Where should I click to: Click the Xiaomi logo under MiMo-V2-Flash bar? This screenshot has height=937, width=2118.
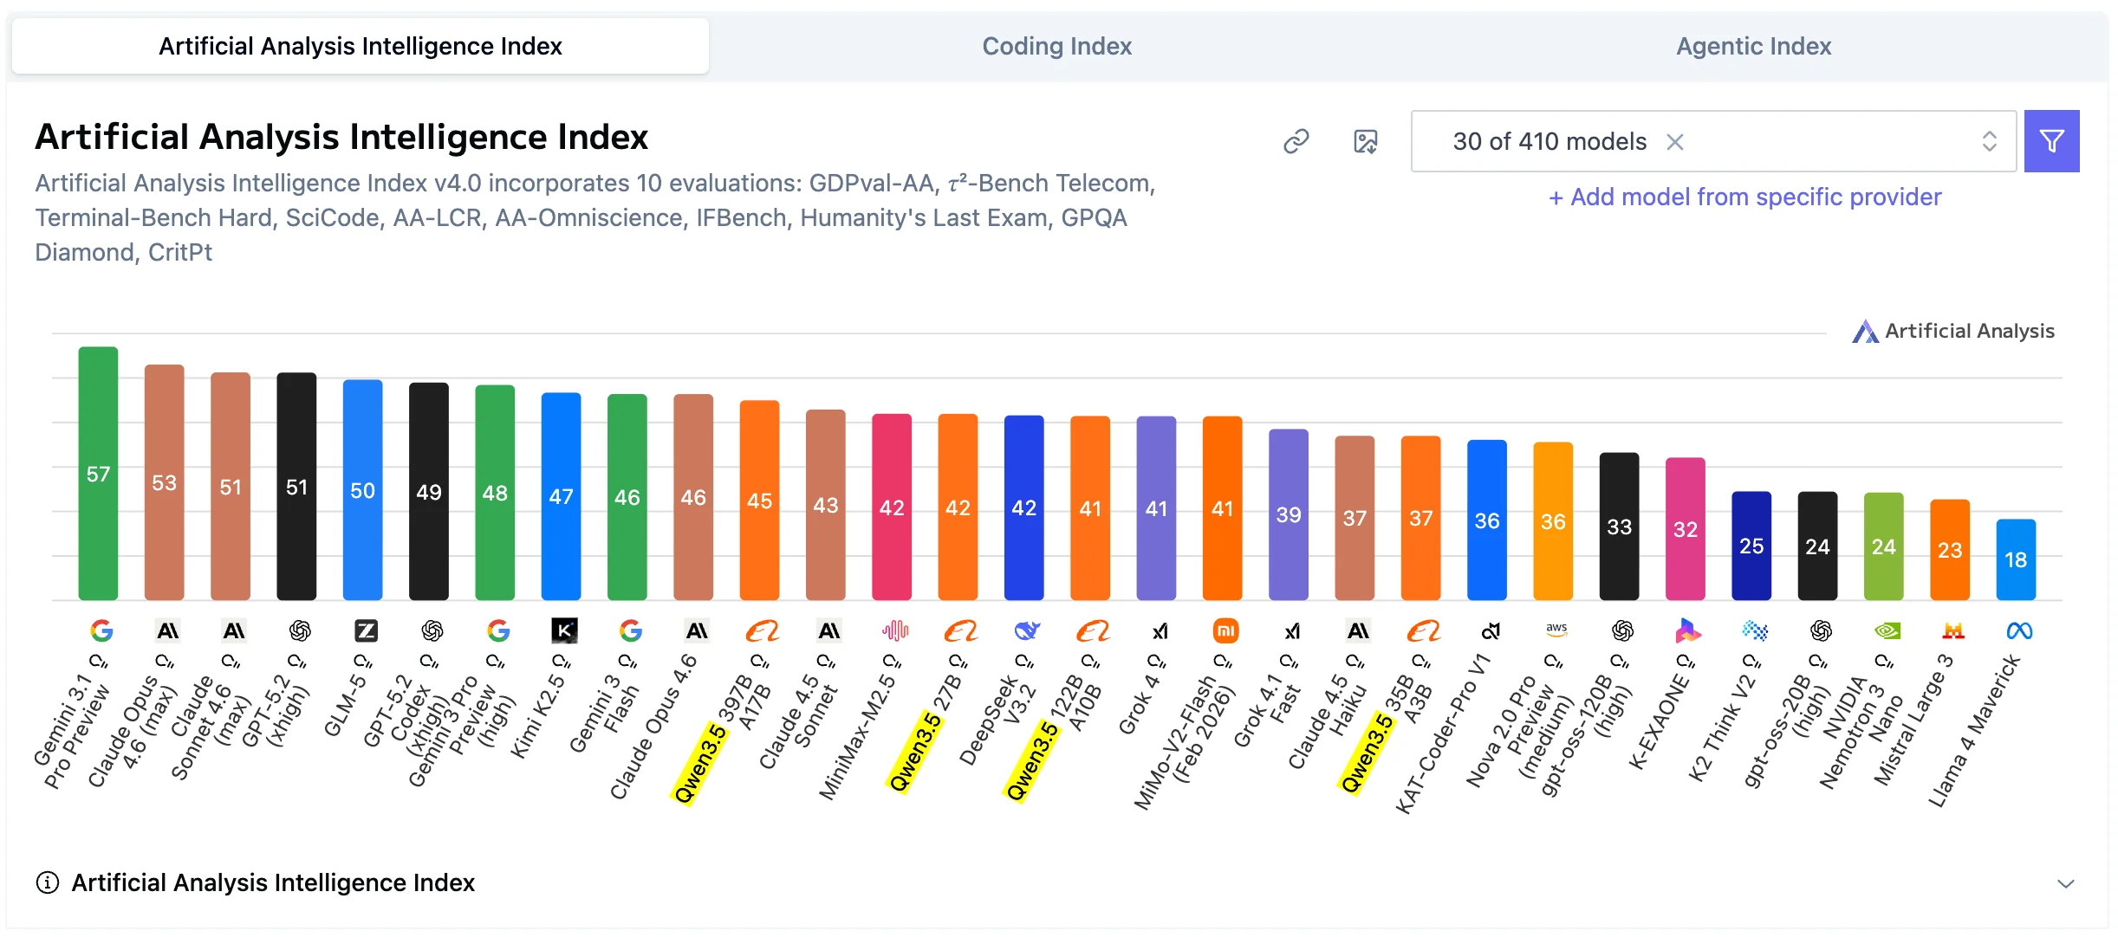pos(1225,631)
